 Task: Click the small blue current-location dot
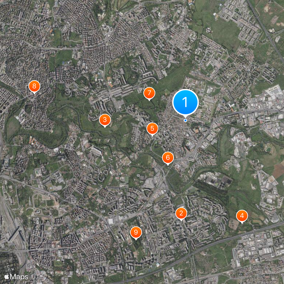tap(185, 120)
